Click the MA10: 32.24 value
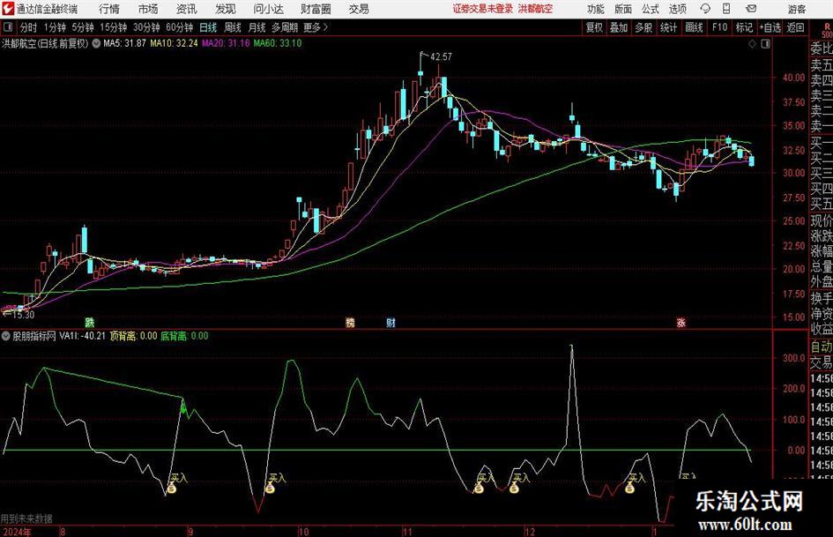This screenshot has width=833, height=537. [x=174, y=43]
